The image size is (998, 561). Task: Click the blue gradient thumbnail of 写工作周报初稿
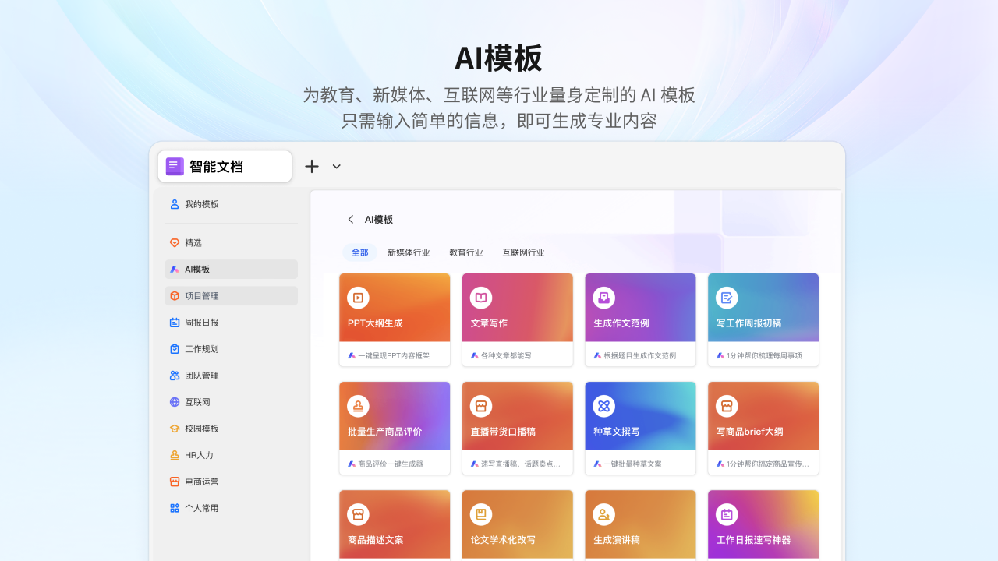coord(763,306)
